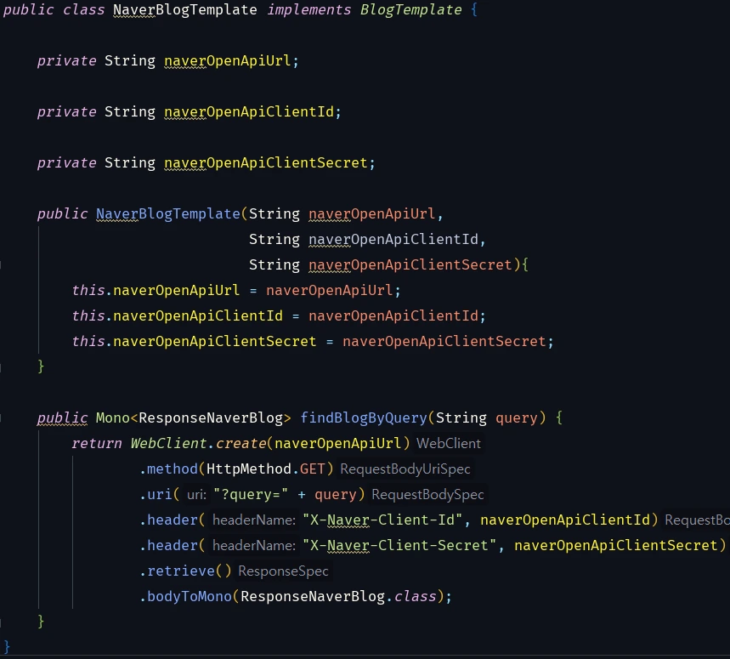Click the "?query=" string literal
730x659 pixels.
click(251, 495)
